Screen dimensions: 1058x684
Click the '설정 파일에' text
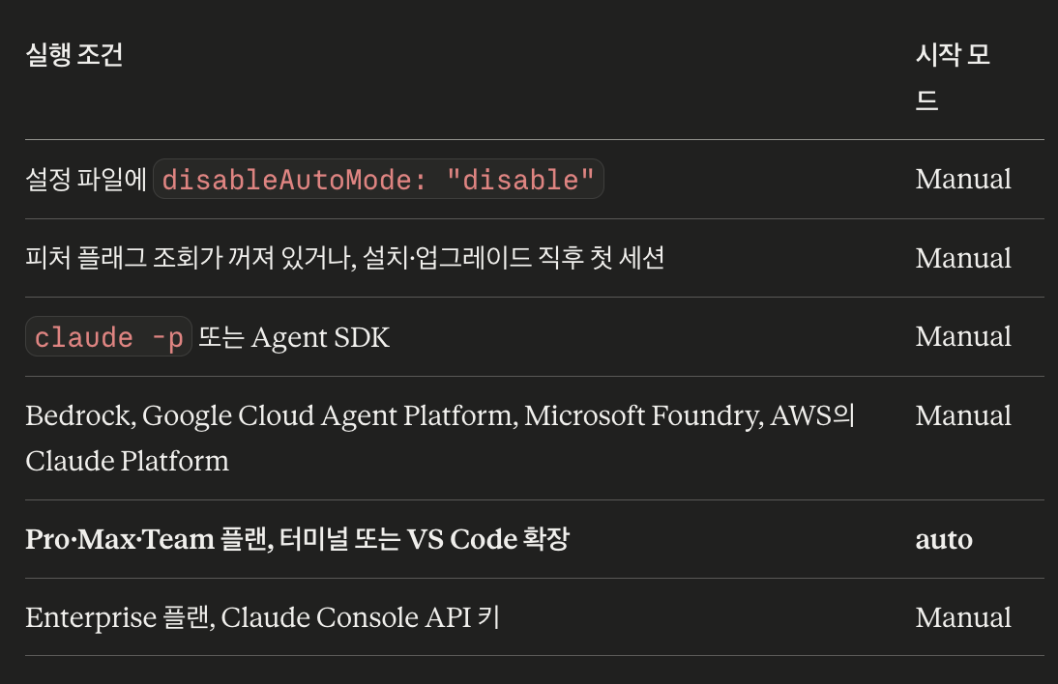pyautogui.click(x=86, y=180)
